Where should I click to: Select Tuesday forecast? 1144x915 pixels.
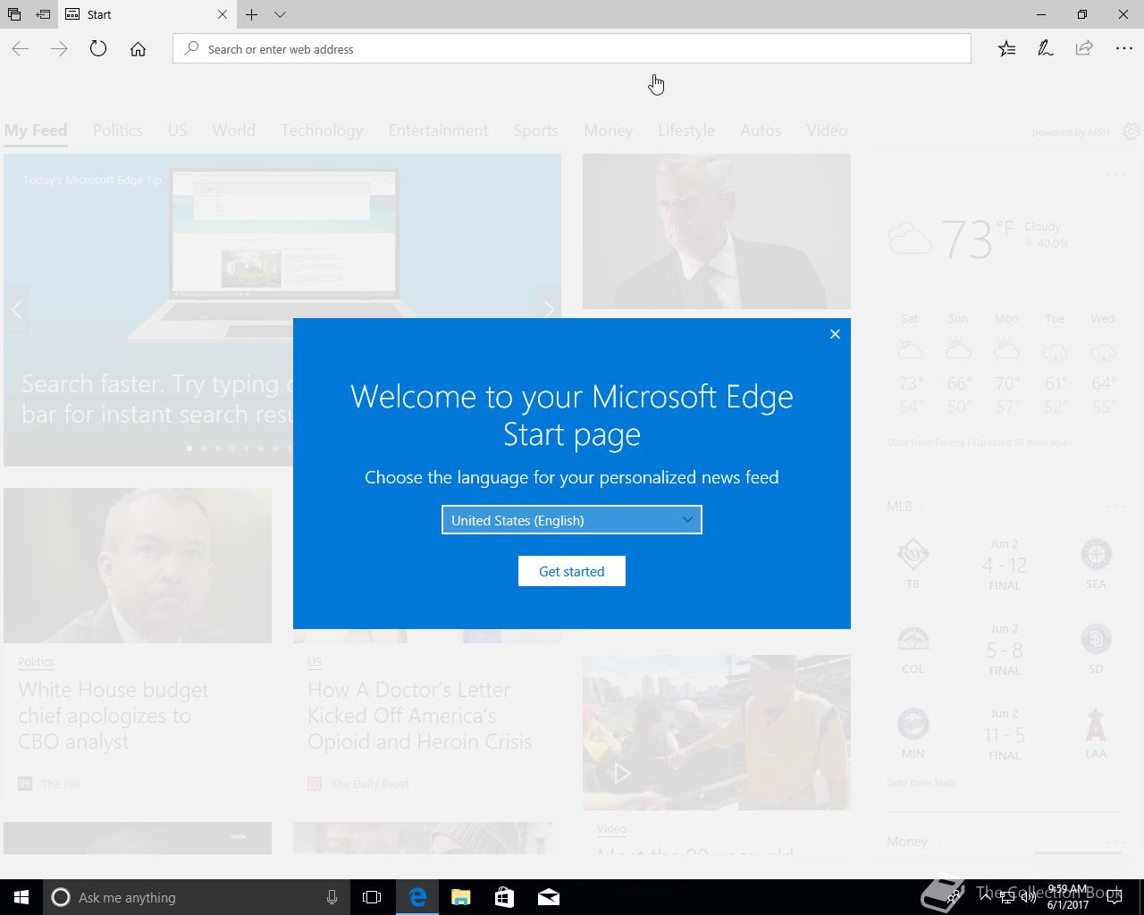coord(1055,365)
